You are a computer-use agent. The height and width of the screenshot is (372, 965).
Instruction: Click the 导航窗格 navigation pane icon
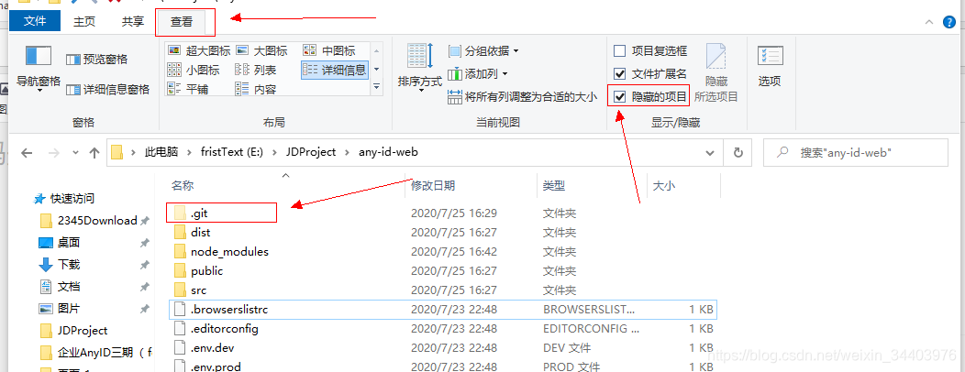point(39,58)
